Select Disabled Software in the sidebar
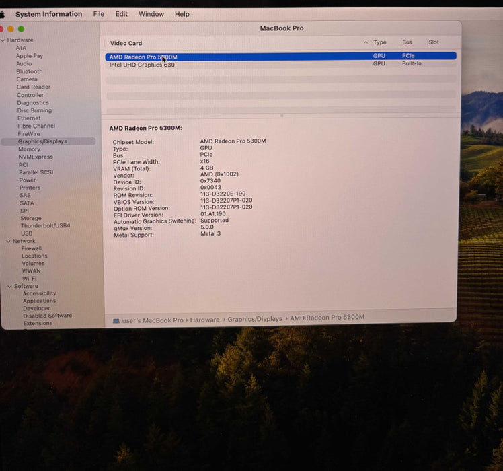The height and width of the screenshot is (471, 503). (x=47, y=316)
